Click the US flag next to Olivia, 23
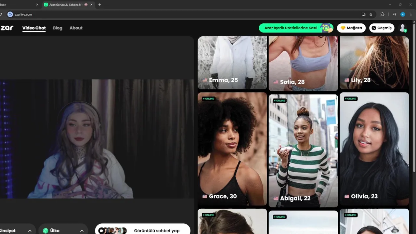 (347, 196)
